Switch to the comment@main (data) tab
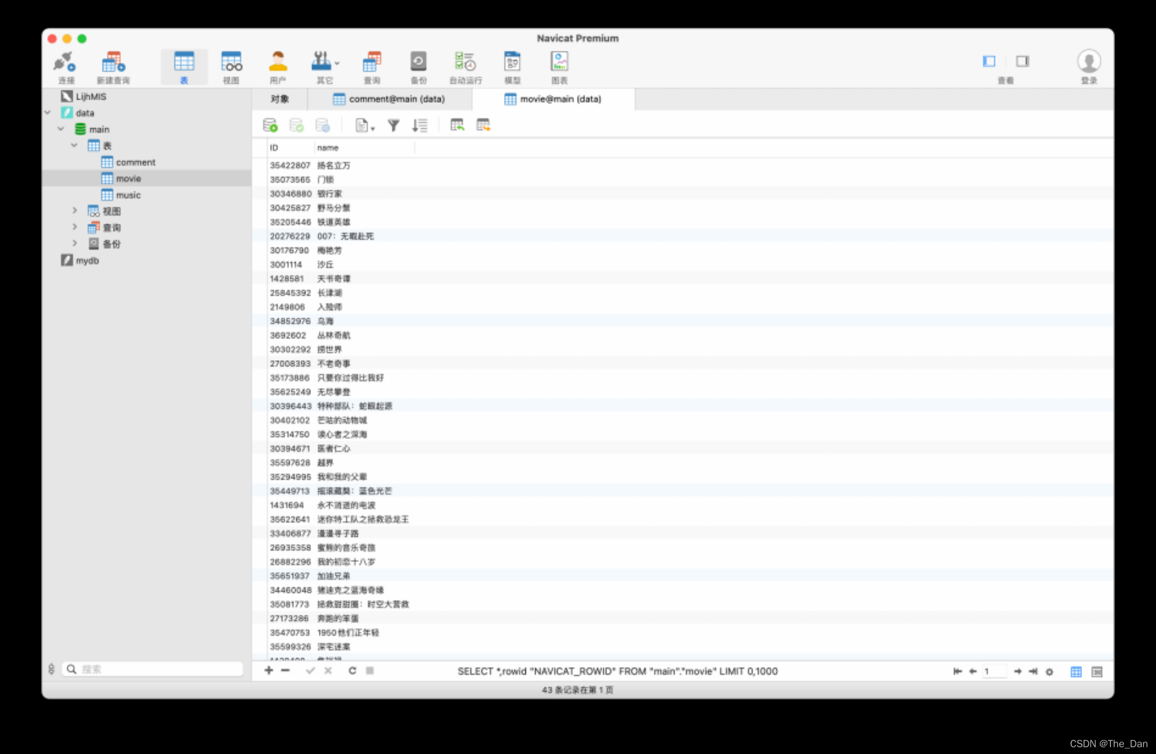The width and height of the screenshot is (1156, 754). [389, 99]
